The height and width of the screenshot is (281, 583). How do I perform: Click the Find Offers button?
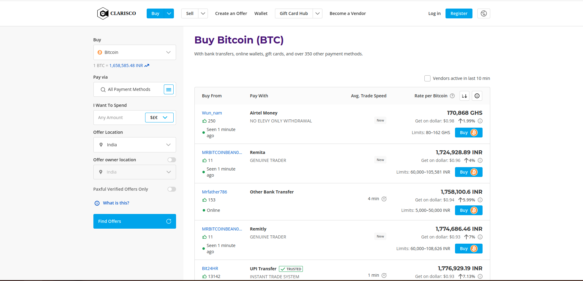[135, 221]
